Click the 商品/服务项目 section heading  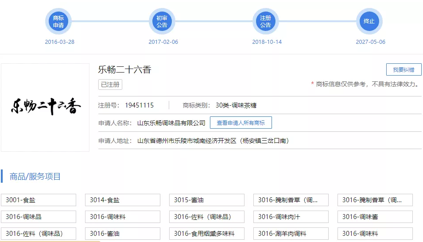tap(35, 176)
